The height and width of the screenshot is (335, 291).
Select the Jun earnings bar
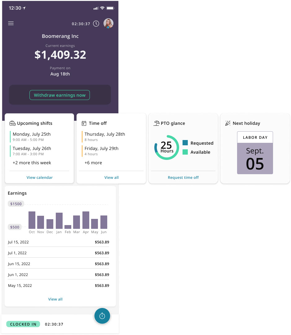104,222
